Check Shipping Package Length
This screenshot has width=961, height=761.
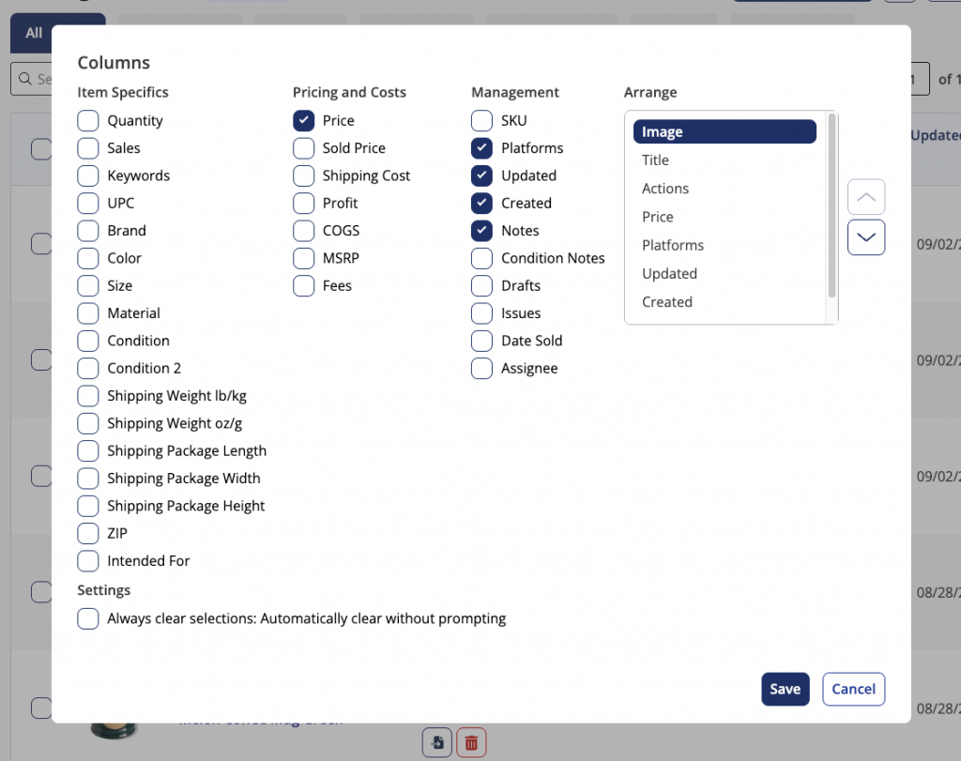[x=88, y=451]
